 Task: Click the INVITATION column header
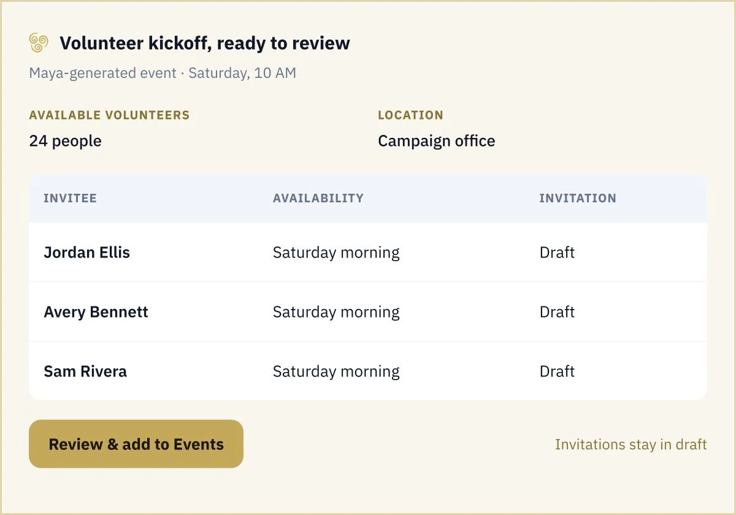coord(578,198)
